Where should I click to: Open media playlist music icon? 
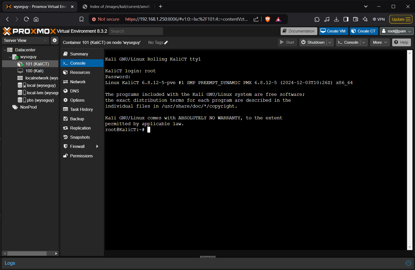[x=327, y=19]
